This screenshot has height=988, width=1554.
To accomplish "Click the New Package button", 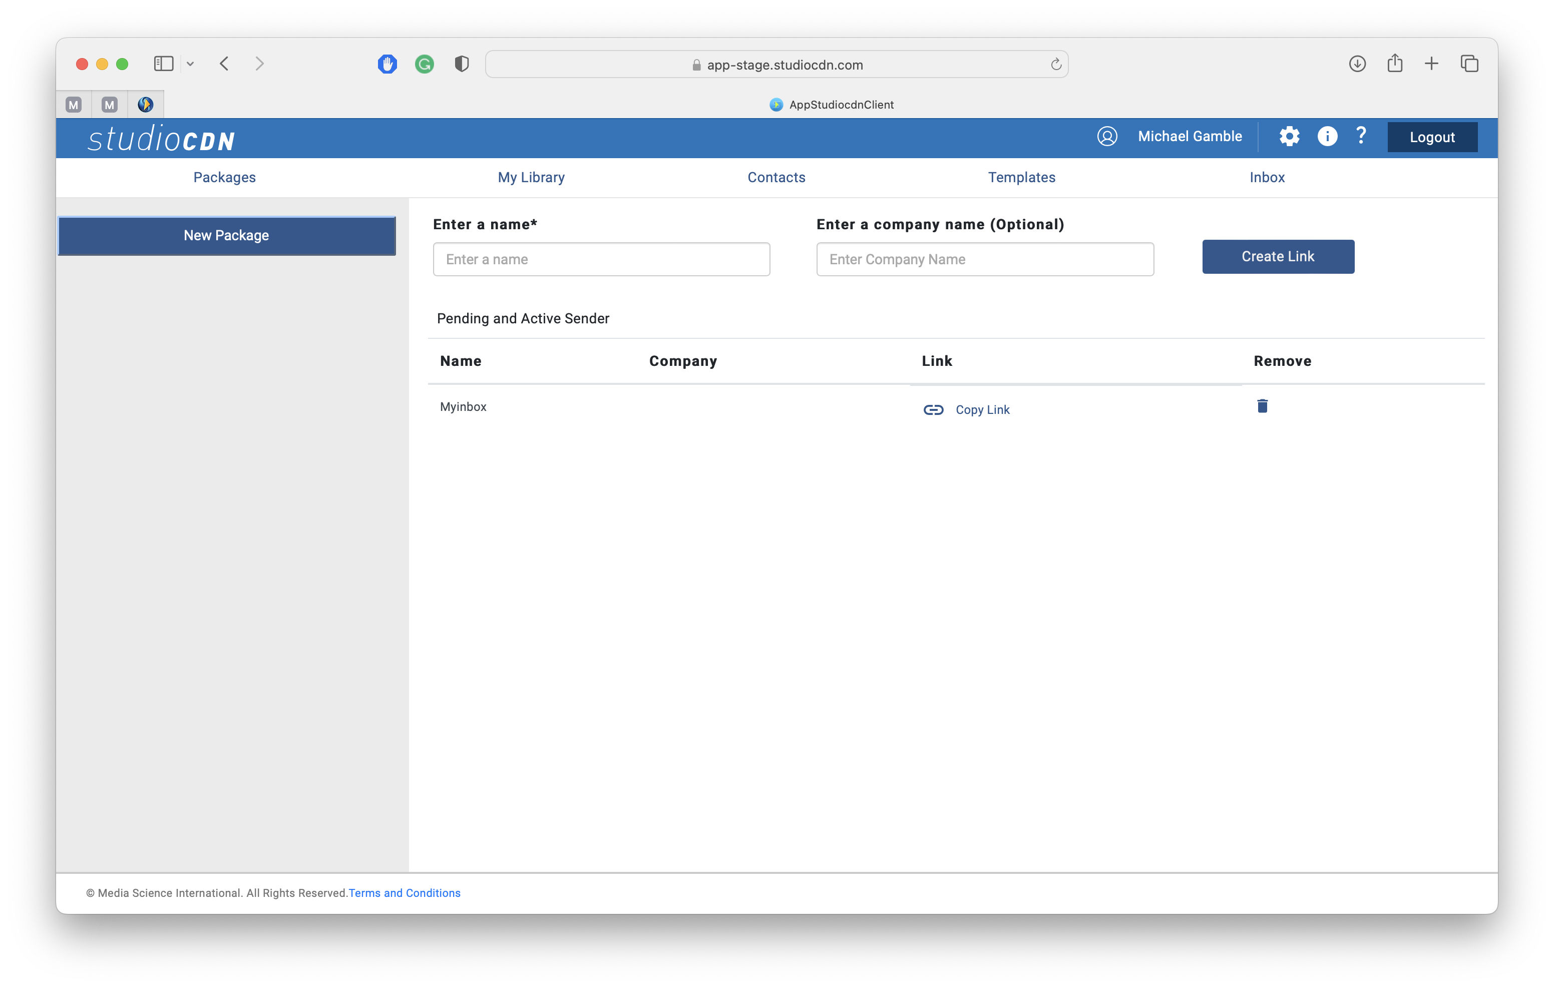I will click(x=226, y=236).
